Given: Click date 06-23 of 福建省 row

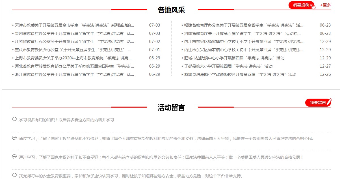Looking at the screenshot, I should (x=325, y=25).
